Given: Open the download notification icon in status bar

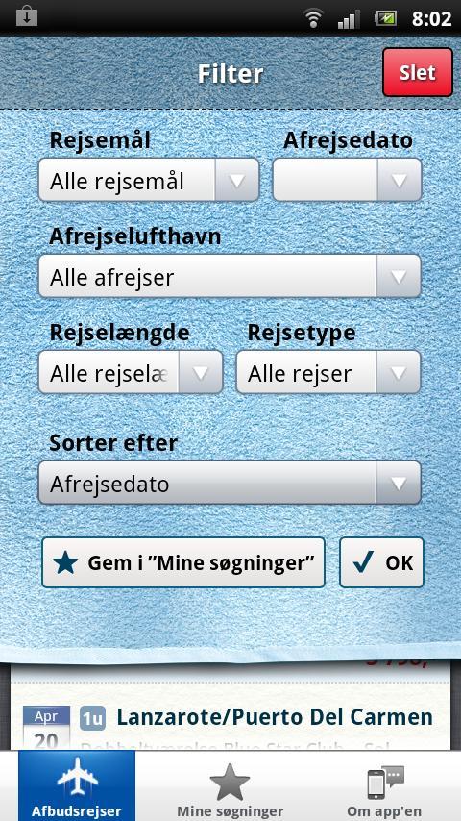Looking at the screenshot, I should pos(27,17).
